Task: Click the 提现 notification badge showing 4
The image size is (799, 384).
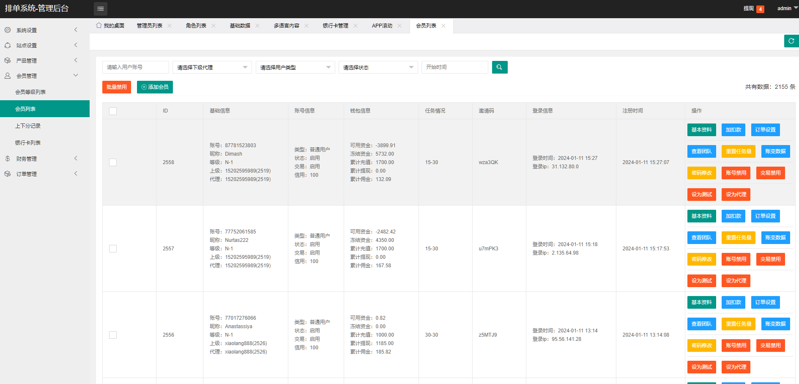Action: 761,8
